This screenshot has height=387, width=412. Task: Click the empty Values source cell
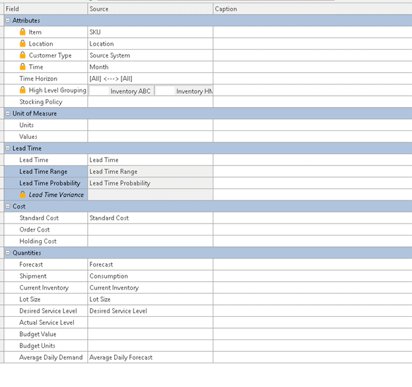coord(150,137)
